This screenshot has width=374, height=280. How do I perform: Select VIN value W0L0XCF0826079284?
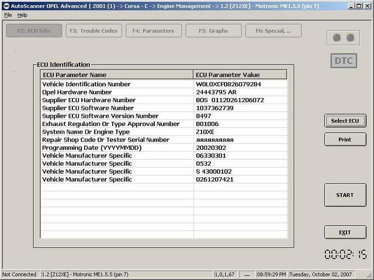[228, 84]
